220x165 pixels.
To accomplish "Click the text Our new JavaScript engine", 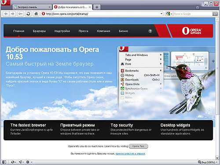I will [x=31, y=132].
